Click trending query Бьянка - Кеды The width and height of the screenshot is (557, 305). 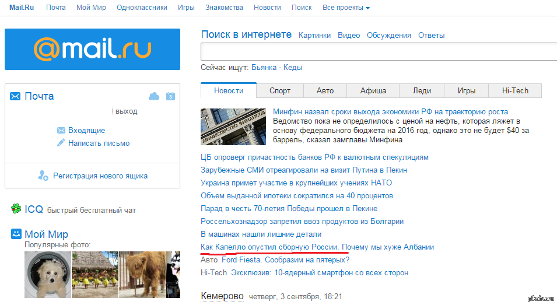276,67
